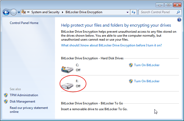The height and width of the screenshot is (121, 184).
Task: Turn On BitLocker for drive F:
Action: 147,81
